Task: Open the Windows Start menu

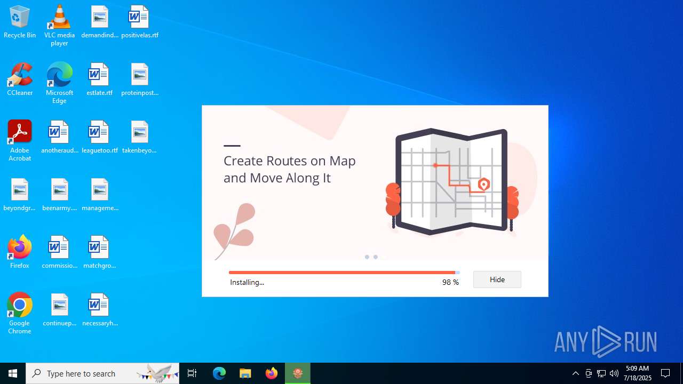Action: pyautogui.click(x=13, y=373)
